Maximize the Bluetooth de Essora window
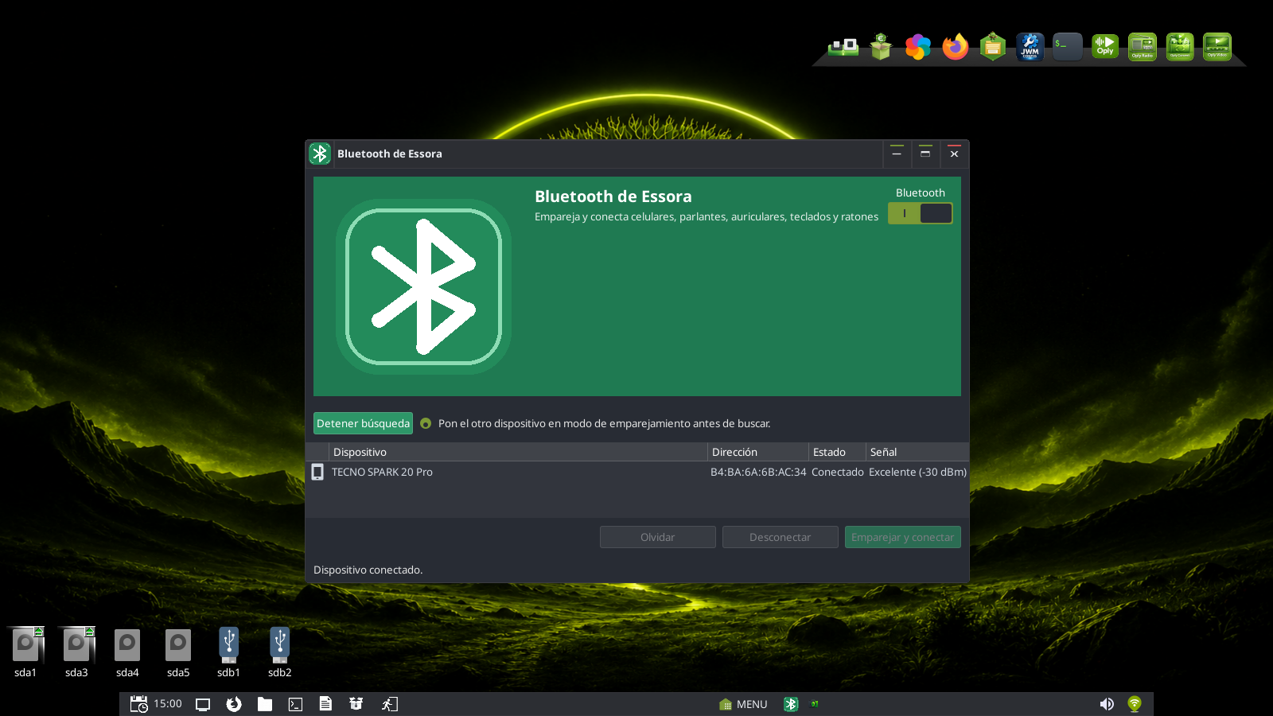 coord(925,154)
